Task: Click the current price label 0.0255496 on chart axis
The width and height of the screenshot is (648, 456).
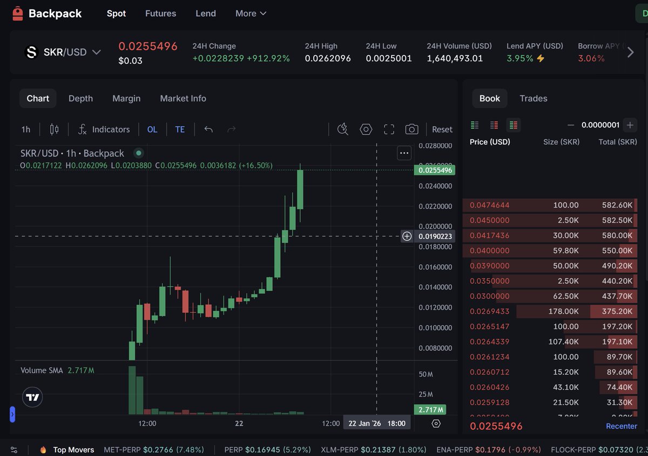Action: [435, 170]
